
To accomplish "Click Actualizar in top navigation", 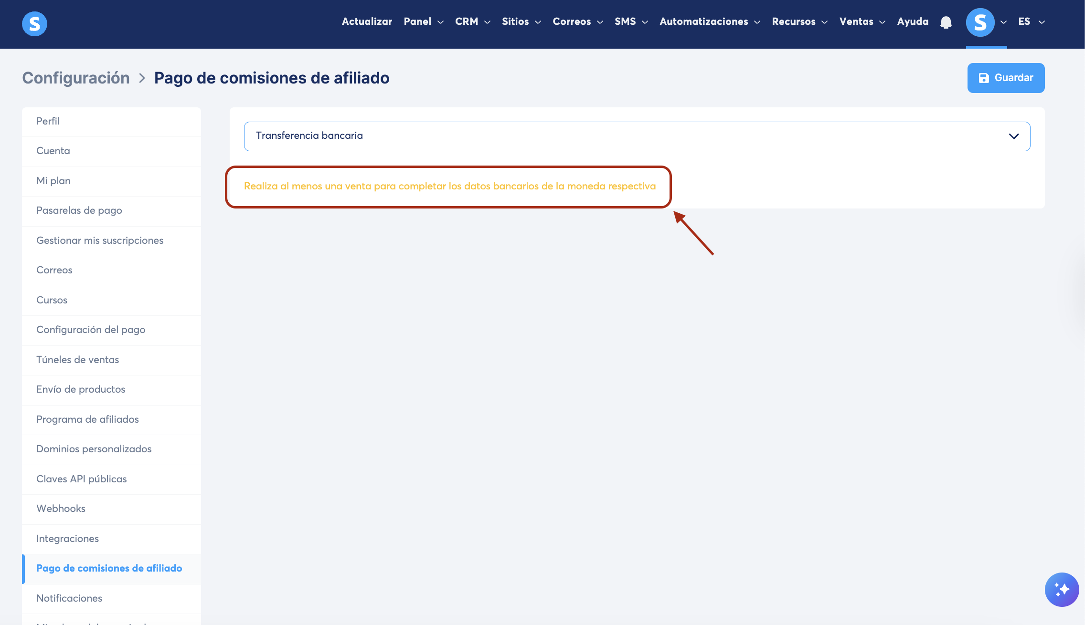I will click(x=367, y=21).
